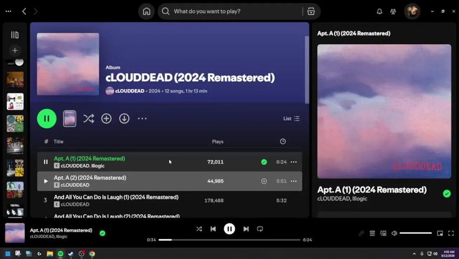Open File Explorer from the taskbar
Screen dimensions: 459x259
(x=50, y=254)
